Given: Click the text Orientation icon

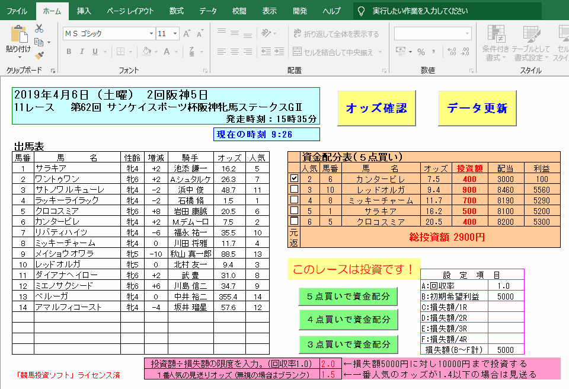Looking at the screenshot, I should pyautogui.click(x=266, y=33).
